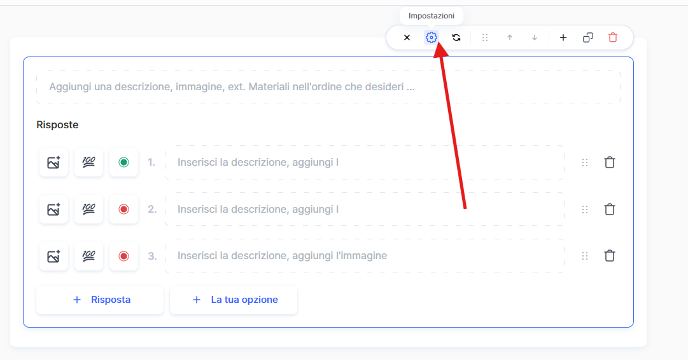
Task: Click the swap question type icon
Action: click(456, 37)
